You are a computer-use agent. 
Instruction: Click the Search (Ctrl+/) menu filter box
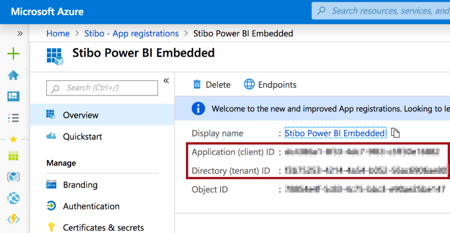coord(102,88)
